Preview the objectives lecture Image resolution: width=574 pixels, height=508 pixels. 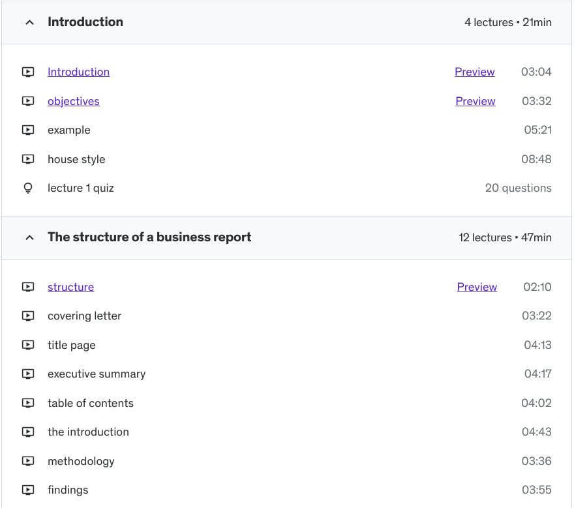475,101
